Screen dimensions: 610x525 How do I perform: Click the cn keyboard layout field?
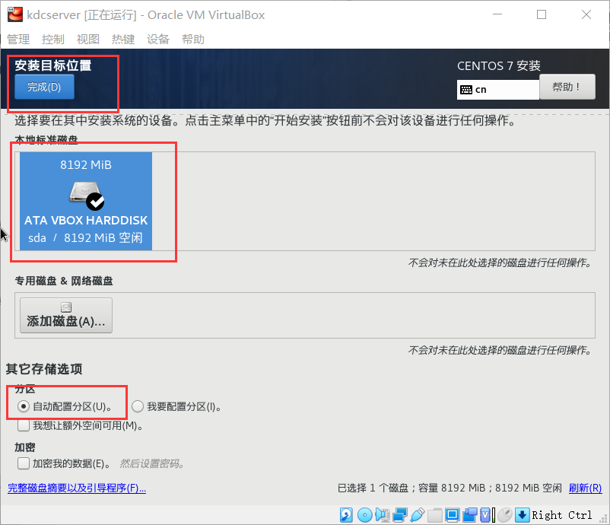click(x=498, y=90)
